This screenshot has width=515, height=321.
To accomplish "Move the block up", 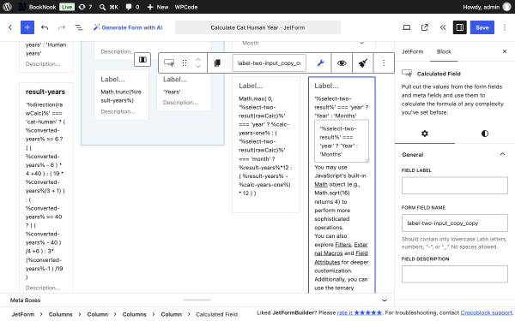I will [198, 60].
